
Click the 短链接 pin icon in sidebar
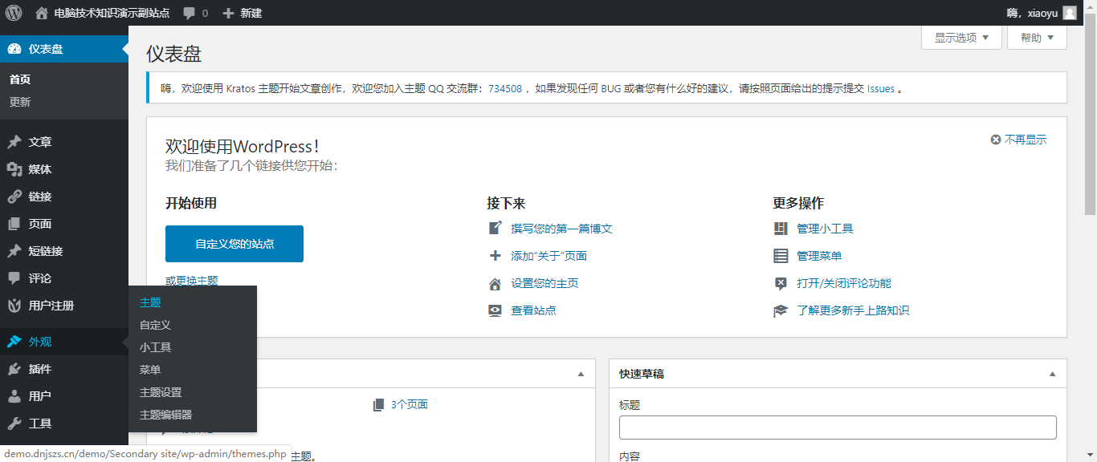point(14,251)
